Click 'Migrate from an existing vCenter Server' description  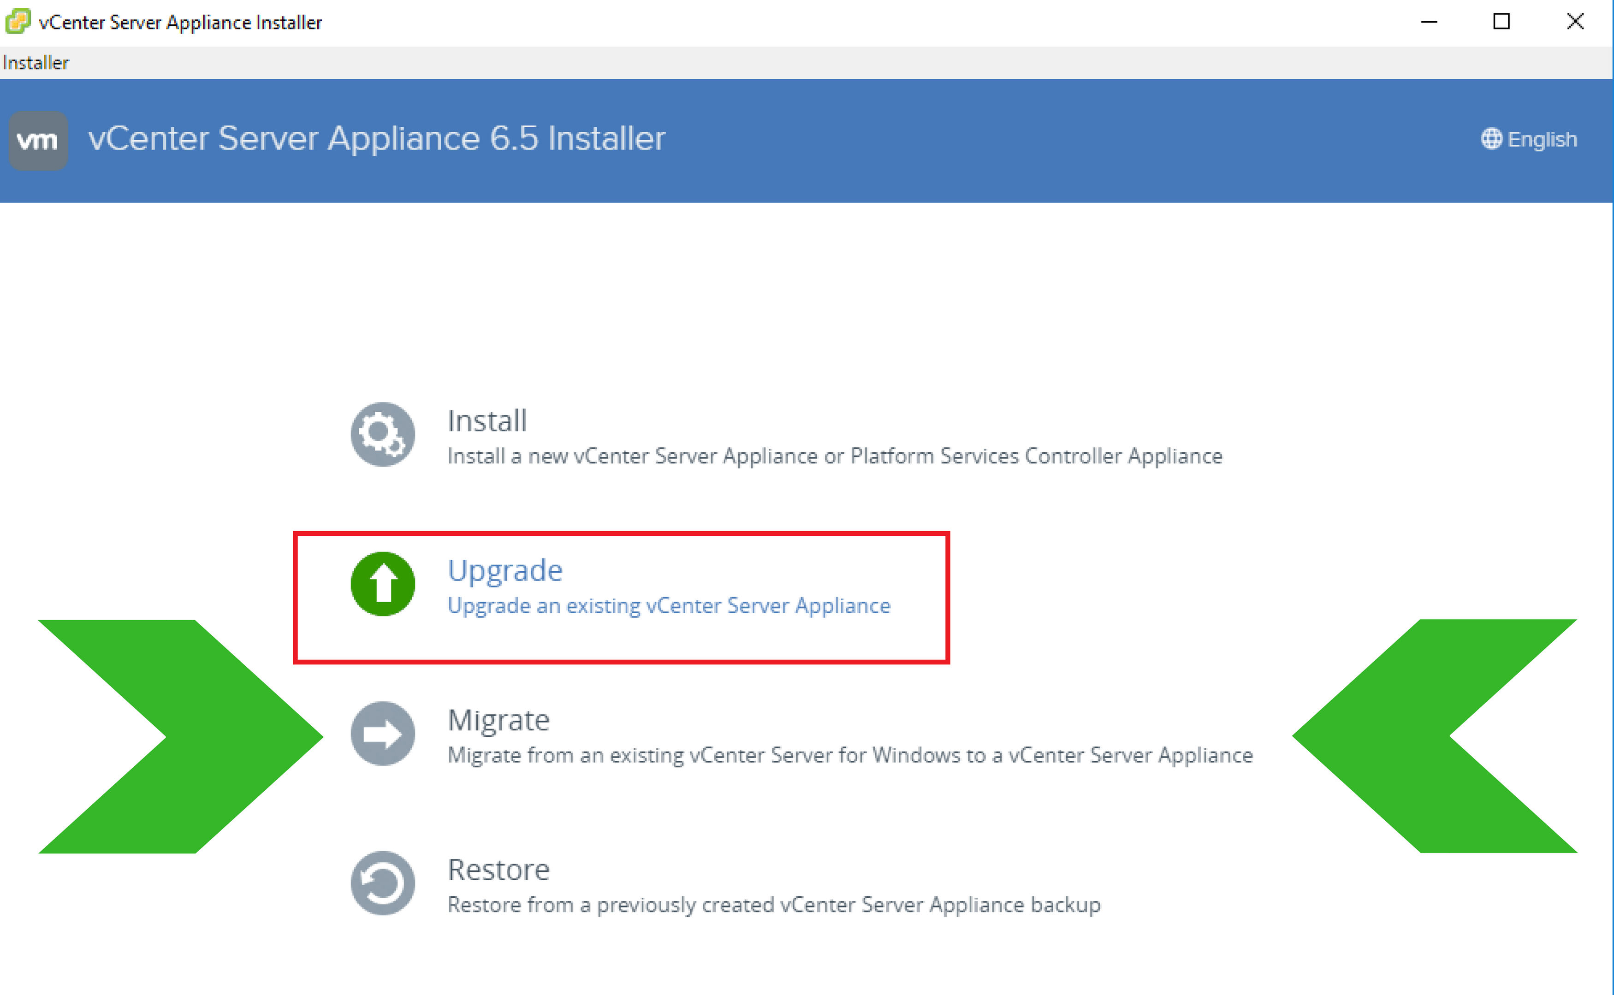pos(849,755)
